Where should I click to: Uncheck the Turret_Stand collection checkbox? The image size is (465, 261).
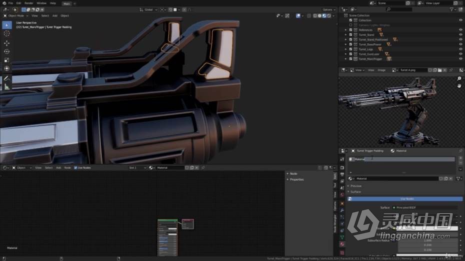click(x=350, y=34)
